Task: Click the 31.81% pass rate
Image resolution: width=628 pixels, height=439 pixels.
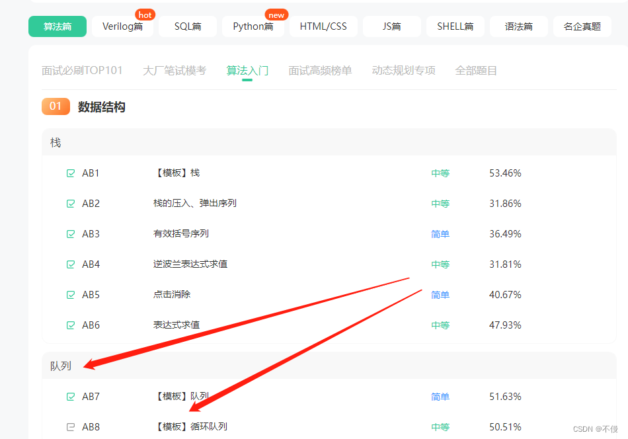Action: (x=505, y=264)
